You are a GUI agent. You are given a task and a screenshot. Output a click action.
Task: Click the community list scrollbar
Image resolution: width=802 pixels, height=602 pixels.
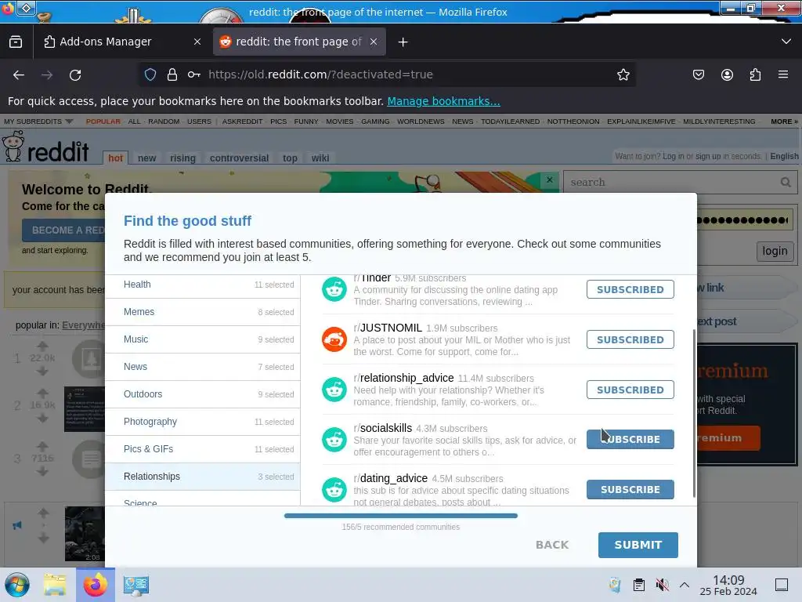[x=694, y=414]
